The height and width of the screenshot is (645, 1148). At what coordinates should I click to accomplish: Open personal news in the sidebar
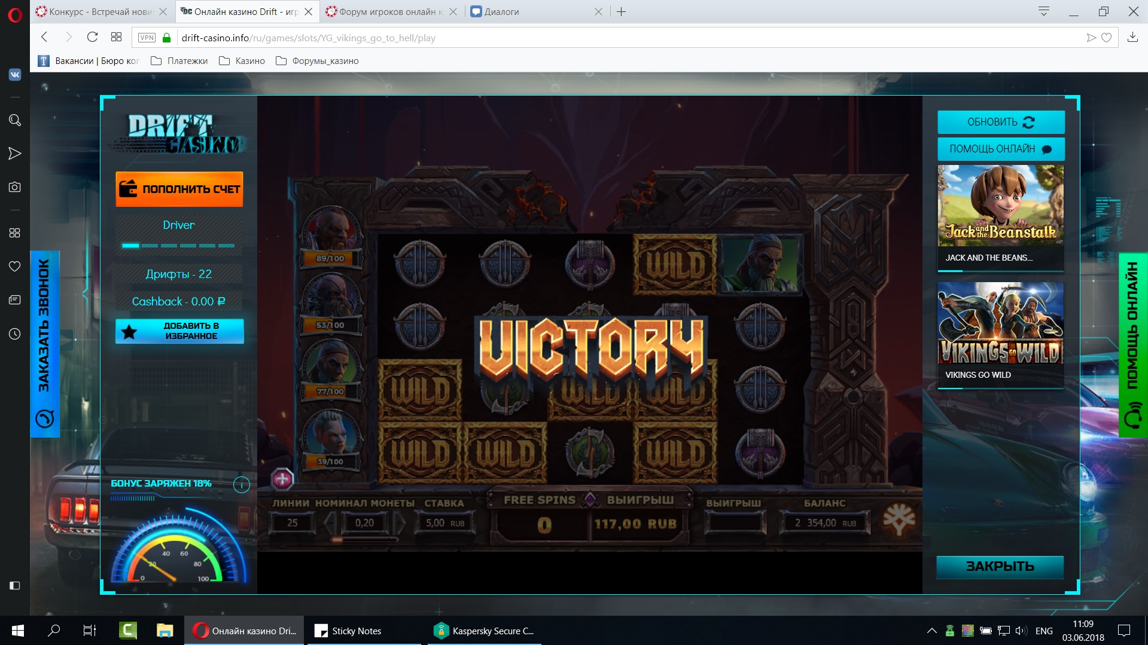click(15, 299)
